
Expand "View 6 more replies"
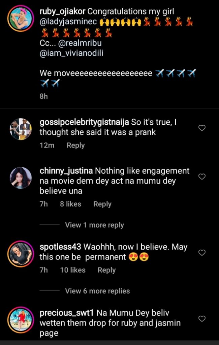pos(97,291)
